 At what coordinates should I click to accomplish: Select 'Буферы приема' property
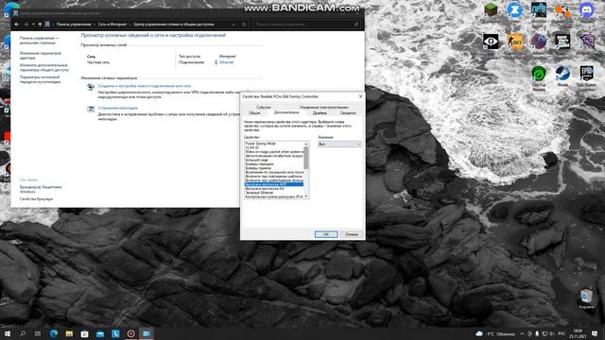coord(274,168)
